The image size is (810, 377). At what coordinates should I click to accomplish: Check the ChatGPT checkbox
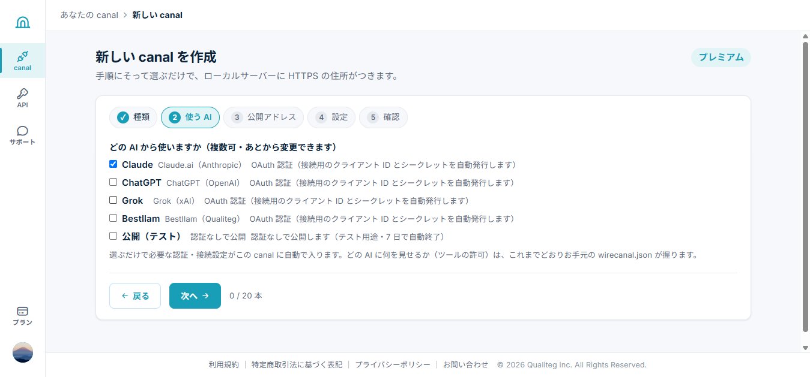(113, 182)
